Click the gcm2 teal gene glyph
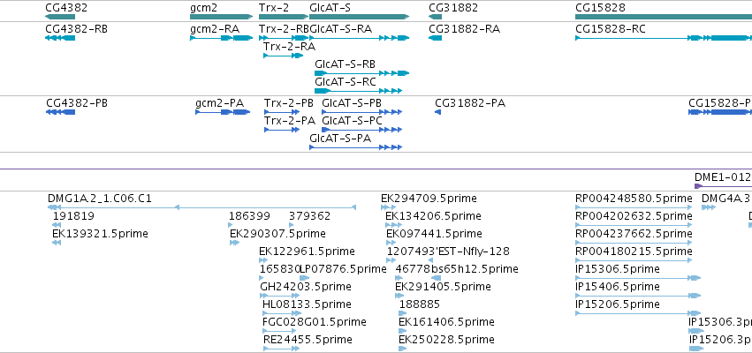The image size is (752, 353). (x=221, y=17)
